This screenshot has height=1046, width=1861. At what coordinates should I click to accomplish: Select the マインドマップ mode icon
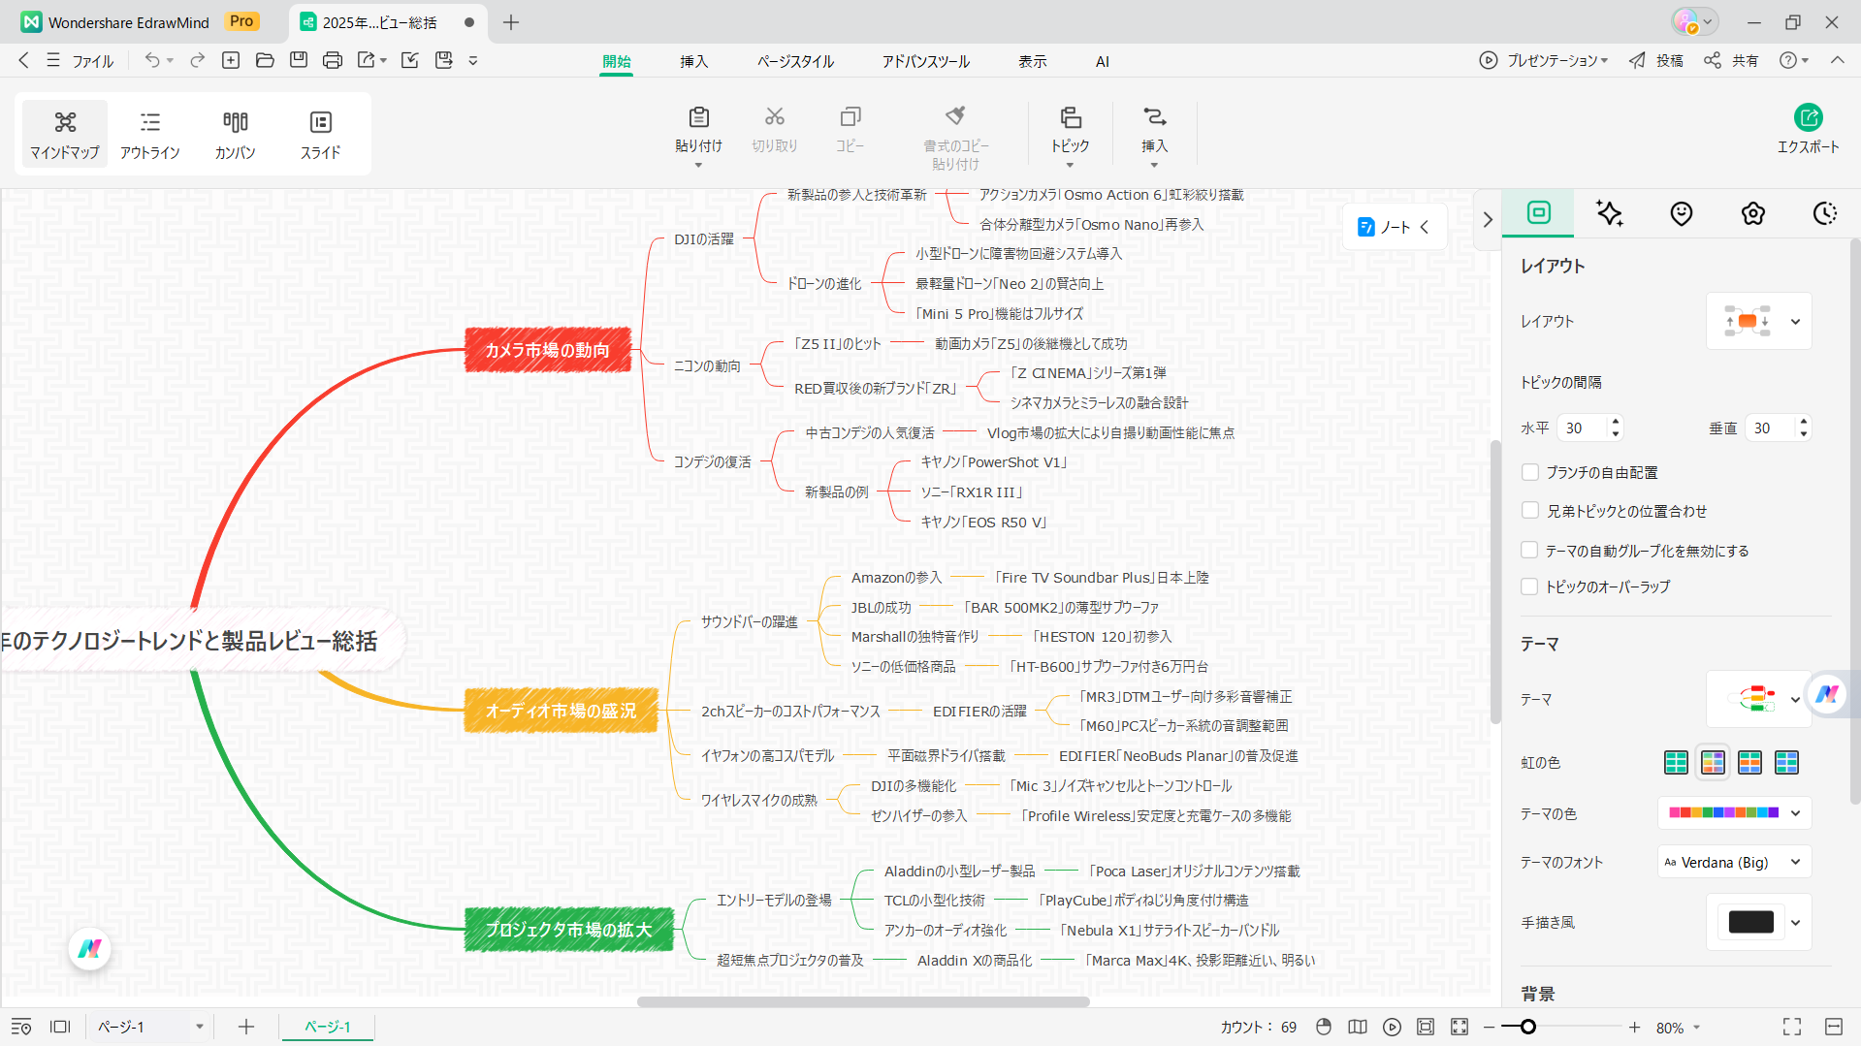click(64, 134)
